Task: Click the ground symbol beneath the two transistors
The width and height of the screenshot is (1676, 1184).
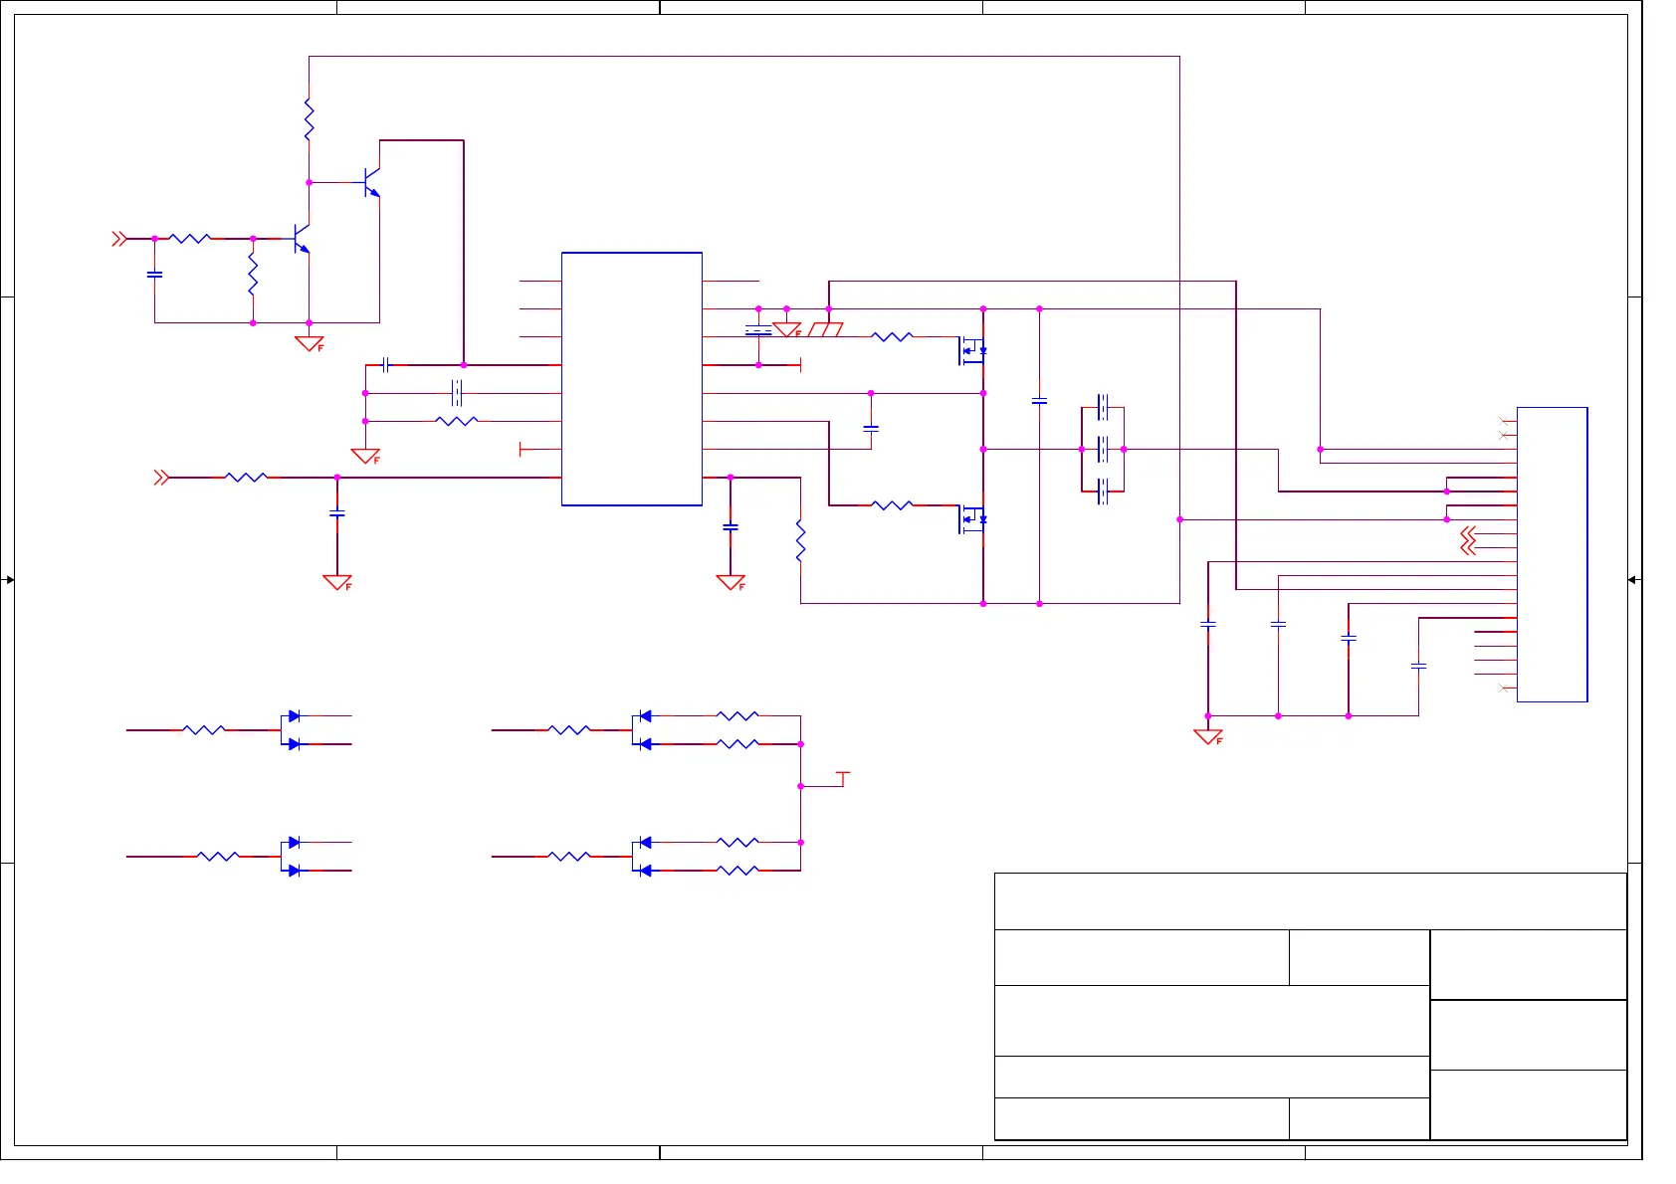Action: 310,344
